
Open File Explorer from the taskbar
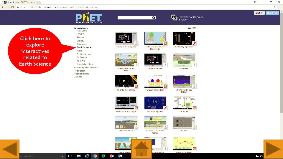coord(78,156)
